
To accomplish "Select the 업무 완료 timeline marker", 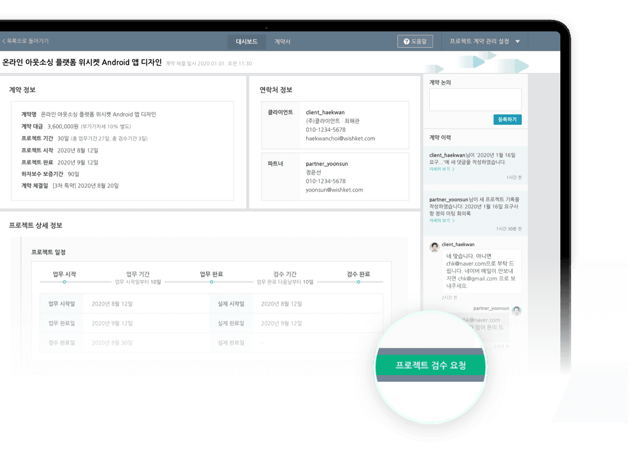I will [211, 282].
